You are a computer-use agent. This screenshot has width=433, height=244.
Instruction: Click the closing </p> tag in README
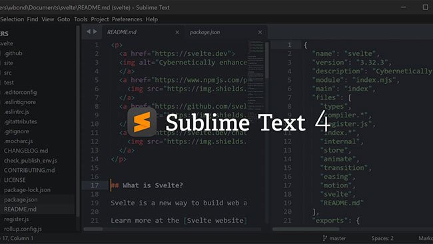119,159
